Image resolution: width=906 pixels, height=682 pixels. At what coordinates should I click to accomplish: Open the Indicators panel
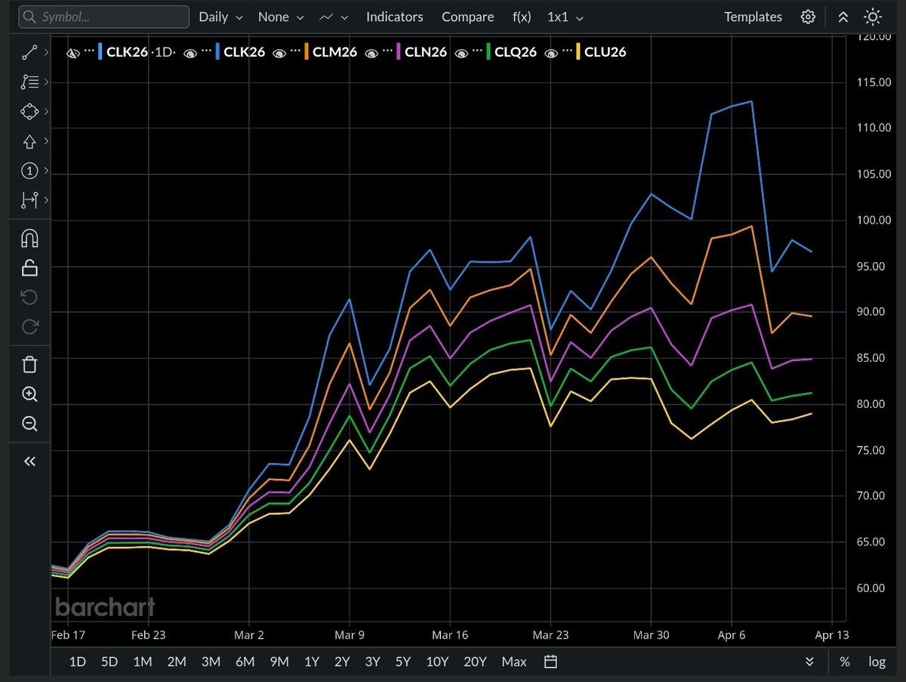pos(395,17)
